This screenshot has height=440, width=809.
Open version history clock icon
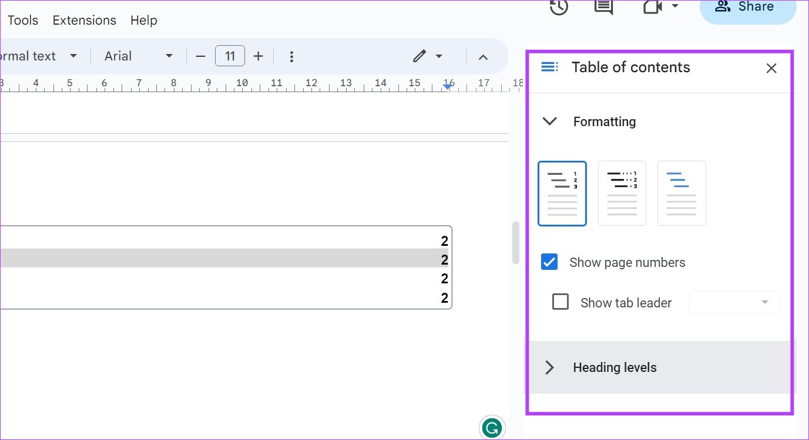pyautogui.click(x=559, y=6)
